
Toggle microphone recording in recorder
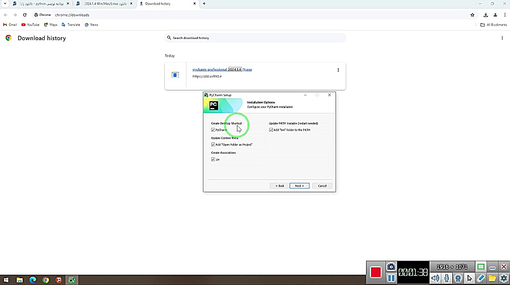tap(447, 278)
